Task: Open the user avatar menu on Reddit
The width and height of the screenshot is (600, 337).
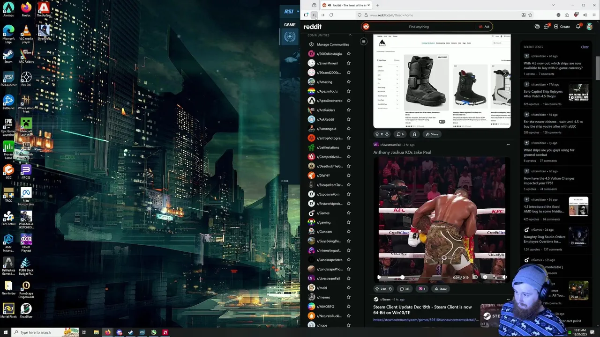Action: click(x=590, y=27)
